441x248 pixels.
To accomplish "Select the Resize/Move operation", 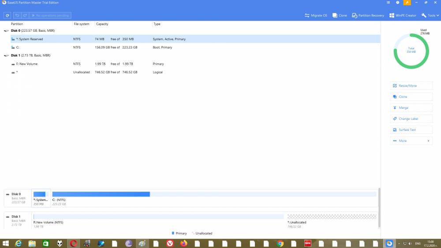I will (x=411, y=85).
